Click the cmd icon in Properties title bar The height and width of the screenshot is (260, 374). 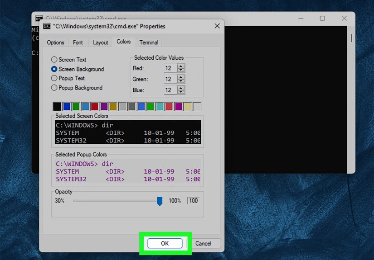click(47, 26)
